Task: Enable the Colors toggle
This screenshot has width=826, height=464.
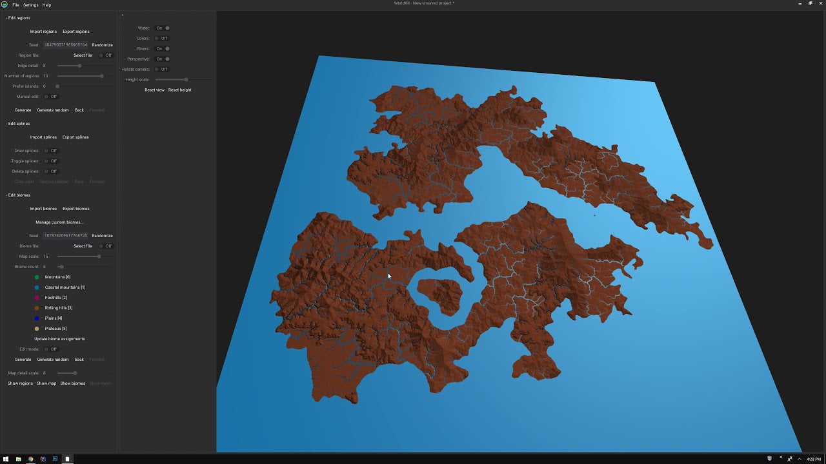Action: [161, 39]
